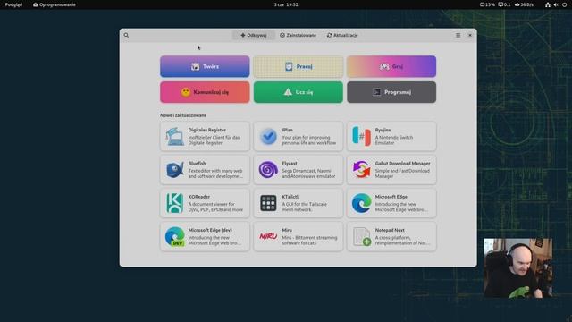Click the triangle icon on Ucz się
The width and height of the screenshot is (572, 322).
(x=288, y=91)
